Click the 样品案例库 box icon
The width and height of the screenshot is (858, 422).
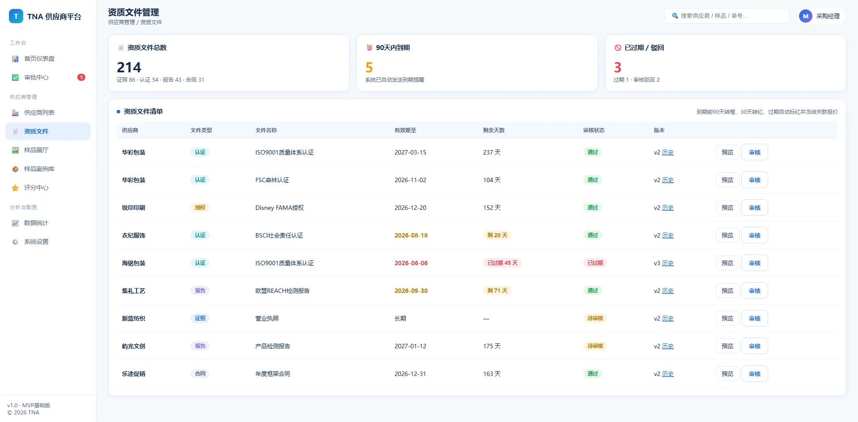click(x=15, y=169)
